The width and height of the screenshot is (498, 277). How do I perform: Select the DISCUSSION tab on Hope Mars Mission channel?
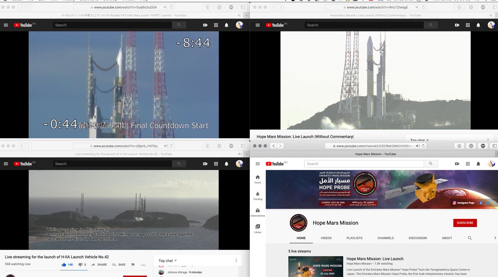coord(418,238)
